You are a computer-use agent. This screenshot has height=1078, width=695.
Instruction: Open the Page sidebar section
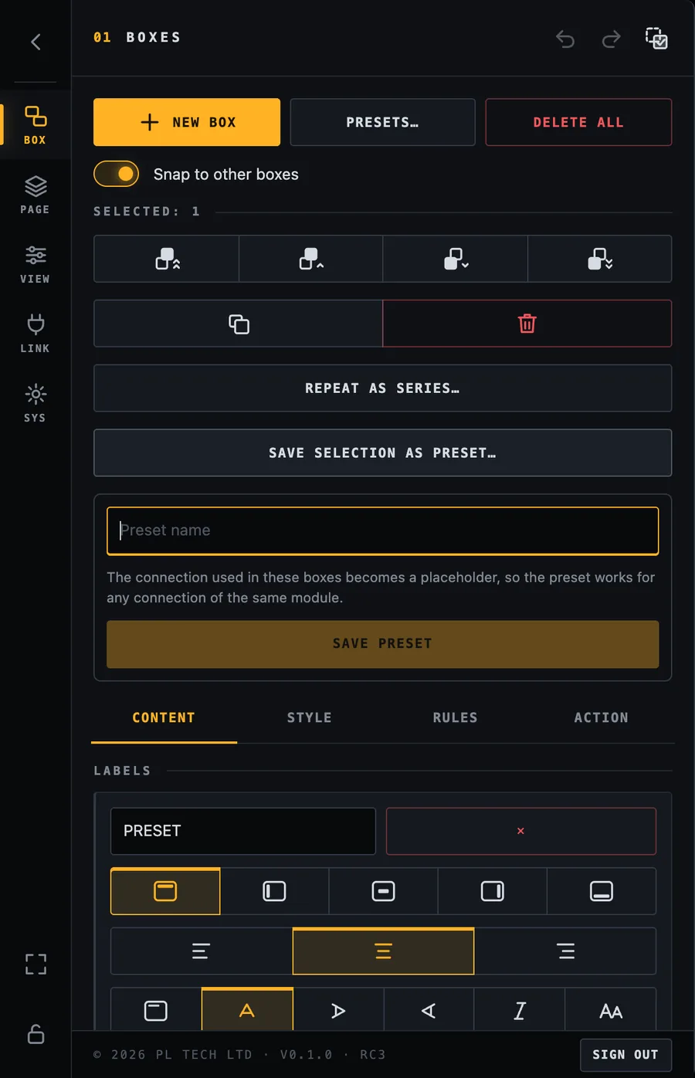36,195
